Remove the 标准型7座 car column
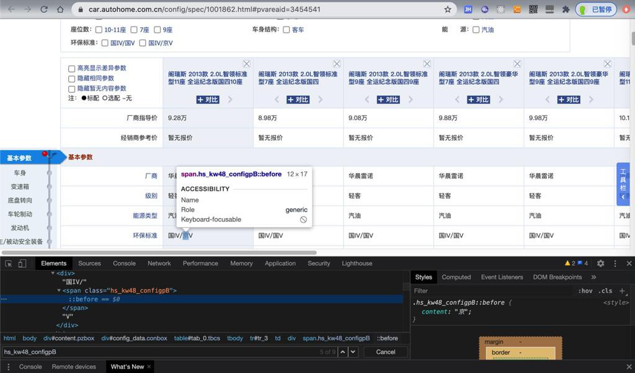 tap(337, 64)
